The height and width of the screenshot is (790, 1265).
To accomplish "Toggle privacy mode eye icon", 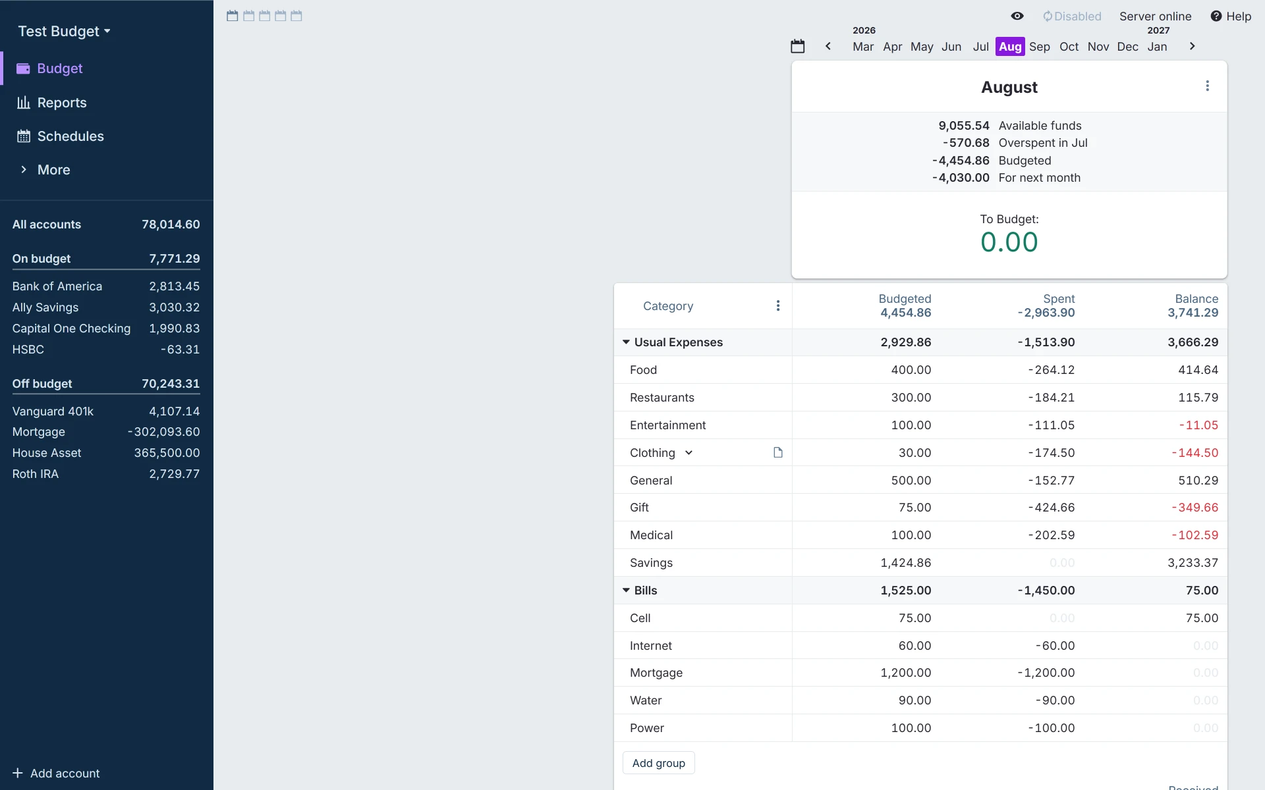I will coord(1017,16).
